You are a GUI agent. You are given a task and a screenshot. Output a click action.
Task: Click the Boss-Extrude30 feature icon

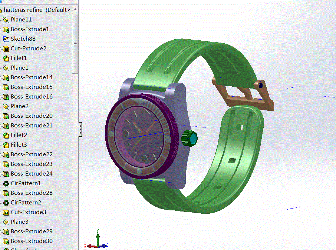pos(6,241)
